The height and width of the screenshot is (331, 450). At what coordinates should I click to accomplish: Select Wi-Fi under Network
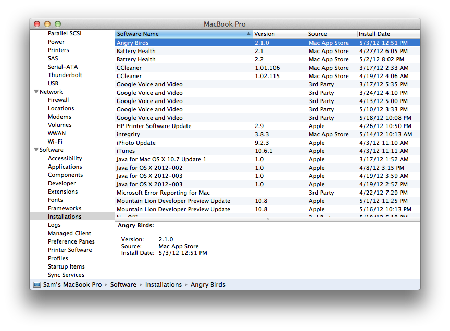click(55, 142)
